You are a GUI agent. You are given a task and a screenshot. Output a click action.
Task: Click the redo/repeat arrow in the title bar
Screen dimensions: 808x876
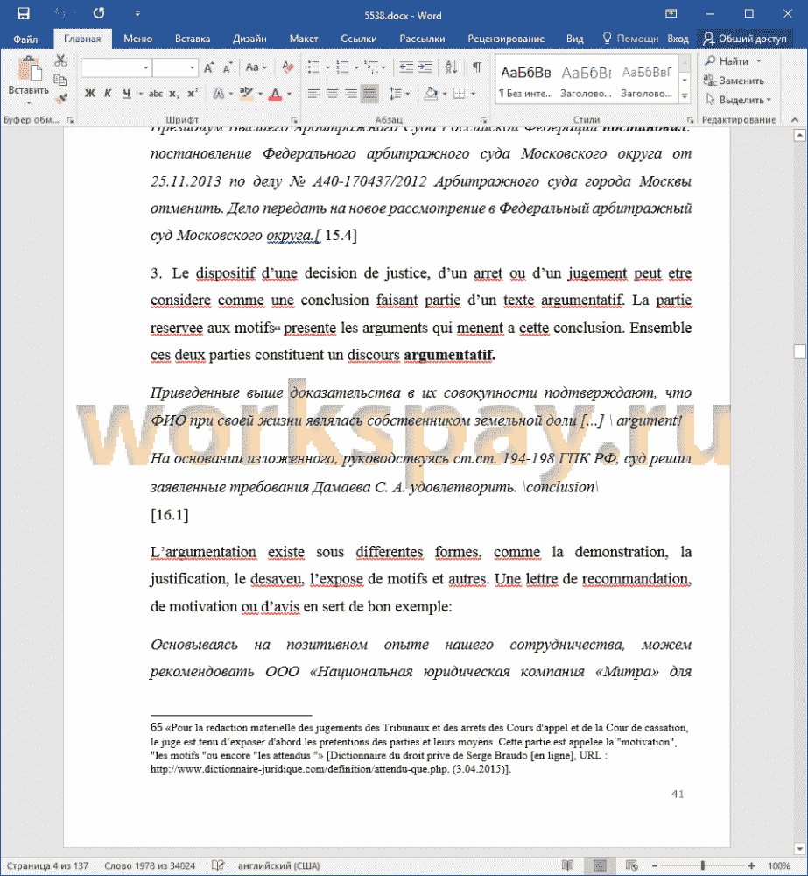[99, 13]
